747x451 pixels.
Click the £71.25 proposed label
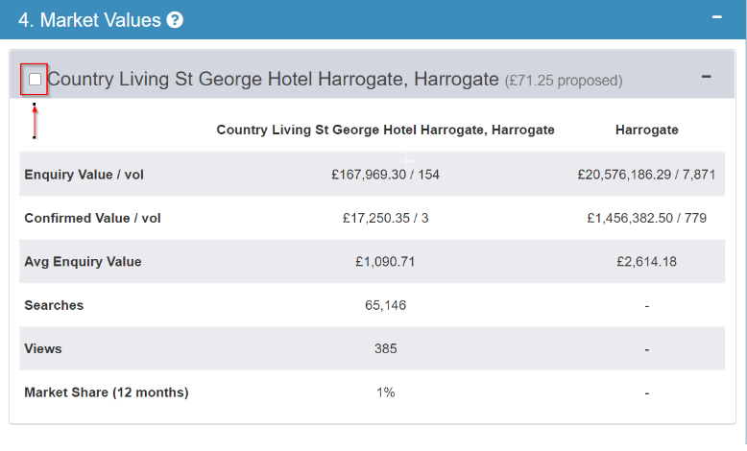coord(564,81)
